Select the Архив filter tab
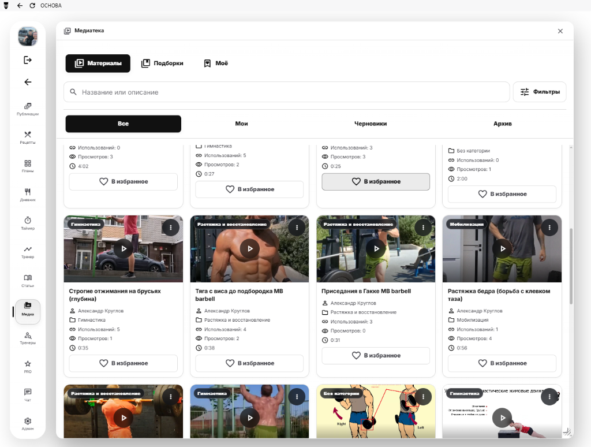The width and height of the screenshot is (591, 447). [x=503, y=124]
